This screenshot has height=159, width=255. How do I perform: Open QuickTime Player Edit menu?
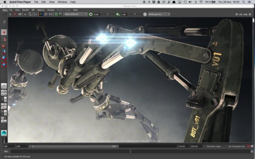coord(43,2)
